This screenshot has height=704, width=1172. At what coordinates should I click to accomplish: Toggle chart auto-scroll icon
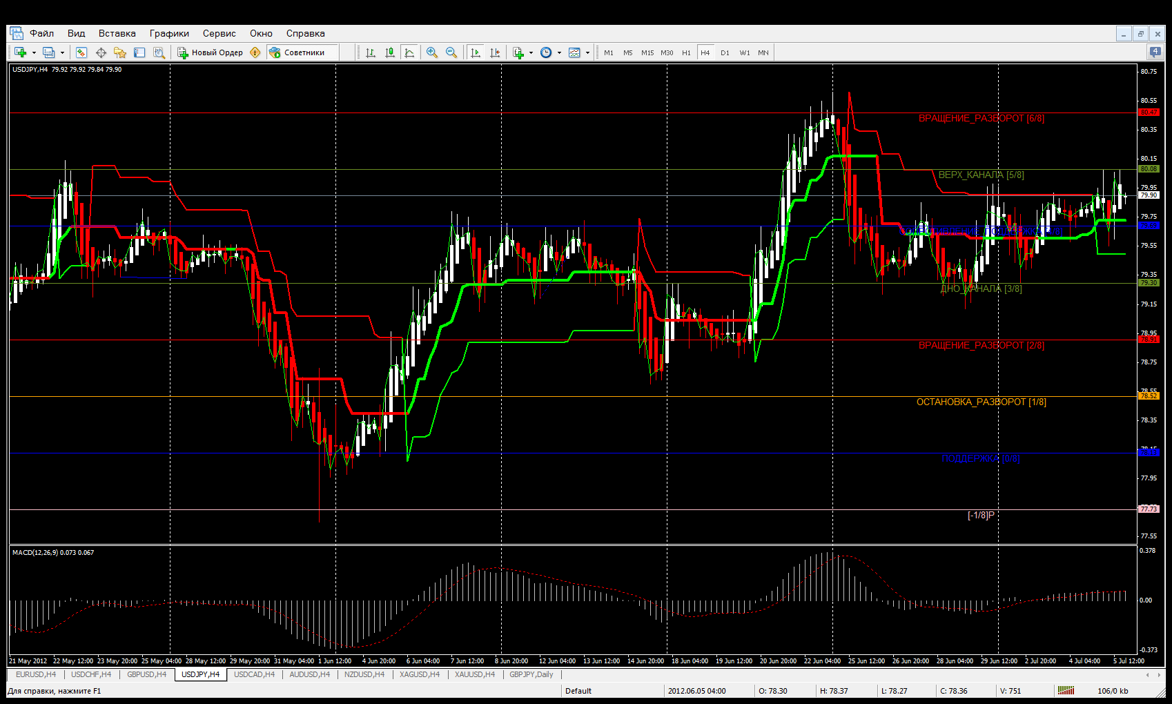coord(476,52)
